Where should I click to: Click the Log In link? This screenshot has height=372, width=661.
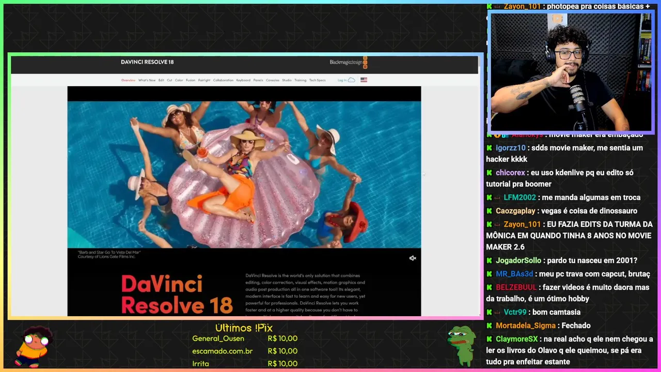point(342,80)
